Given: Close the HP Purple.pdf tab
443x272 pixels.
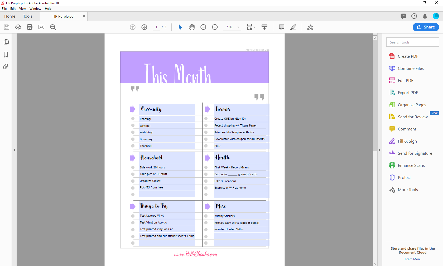Looking at the screenshot, I should coord(84,16).
